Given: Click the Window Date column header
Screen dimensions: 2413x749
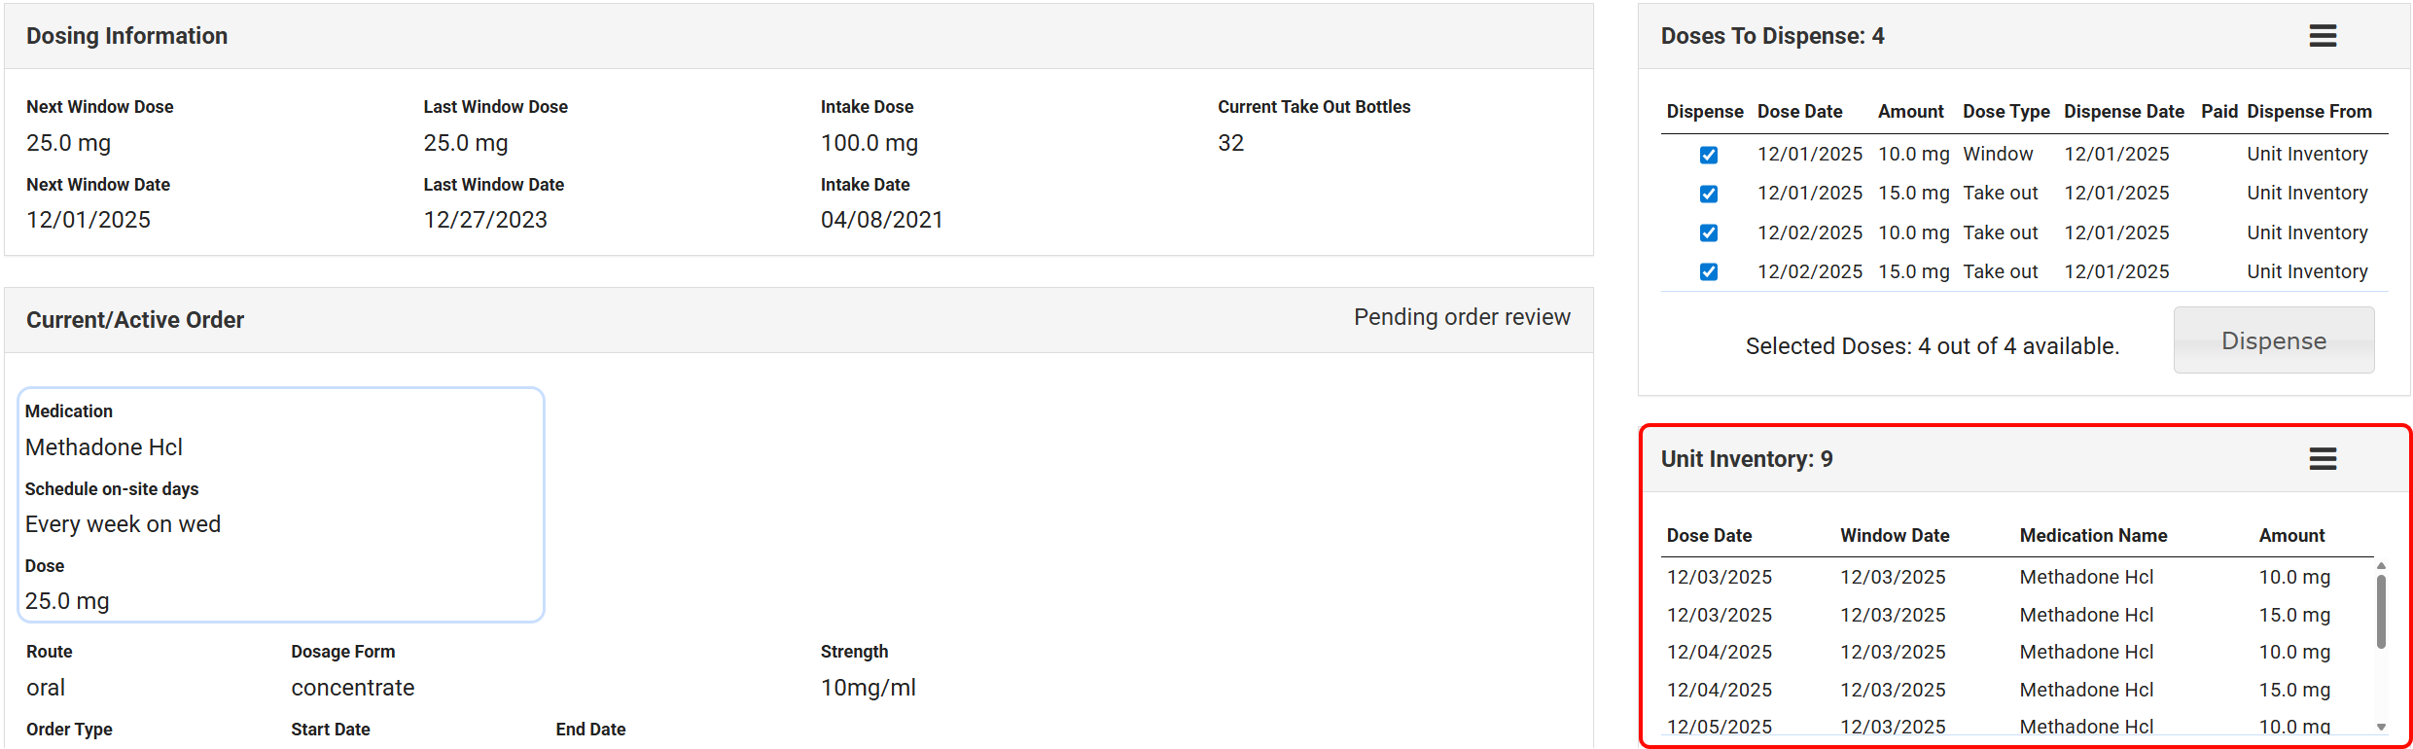Looking at the screenshot, I should coord(1894,536).
